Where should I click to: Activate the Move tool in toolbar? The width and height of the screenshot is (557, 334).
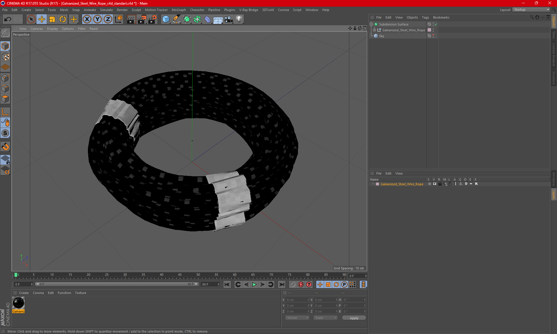[x=42, y=19]
